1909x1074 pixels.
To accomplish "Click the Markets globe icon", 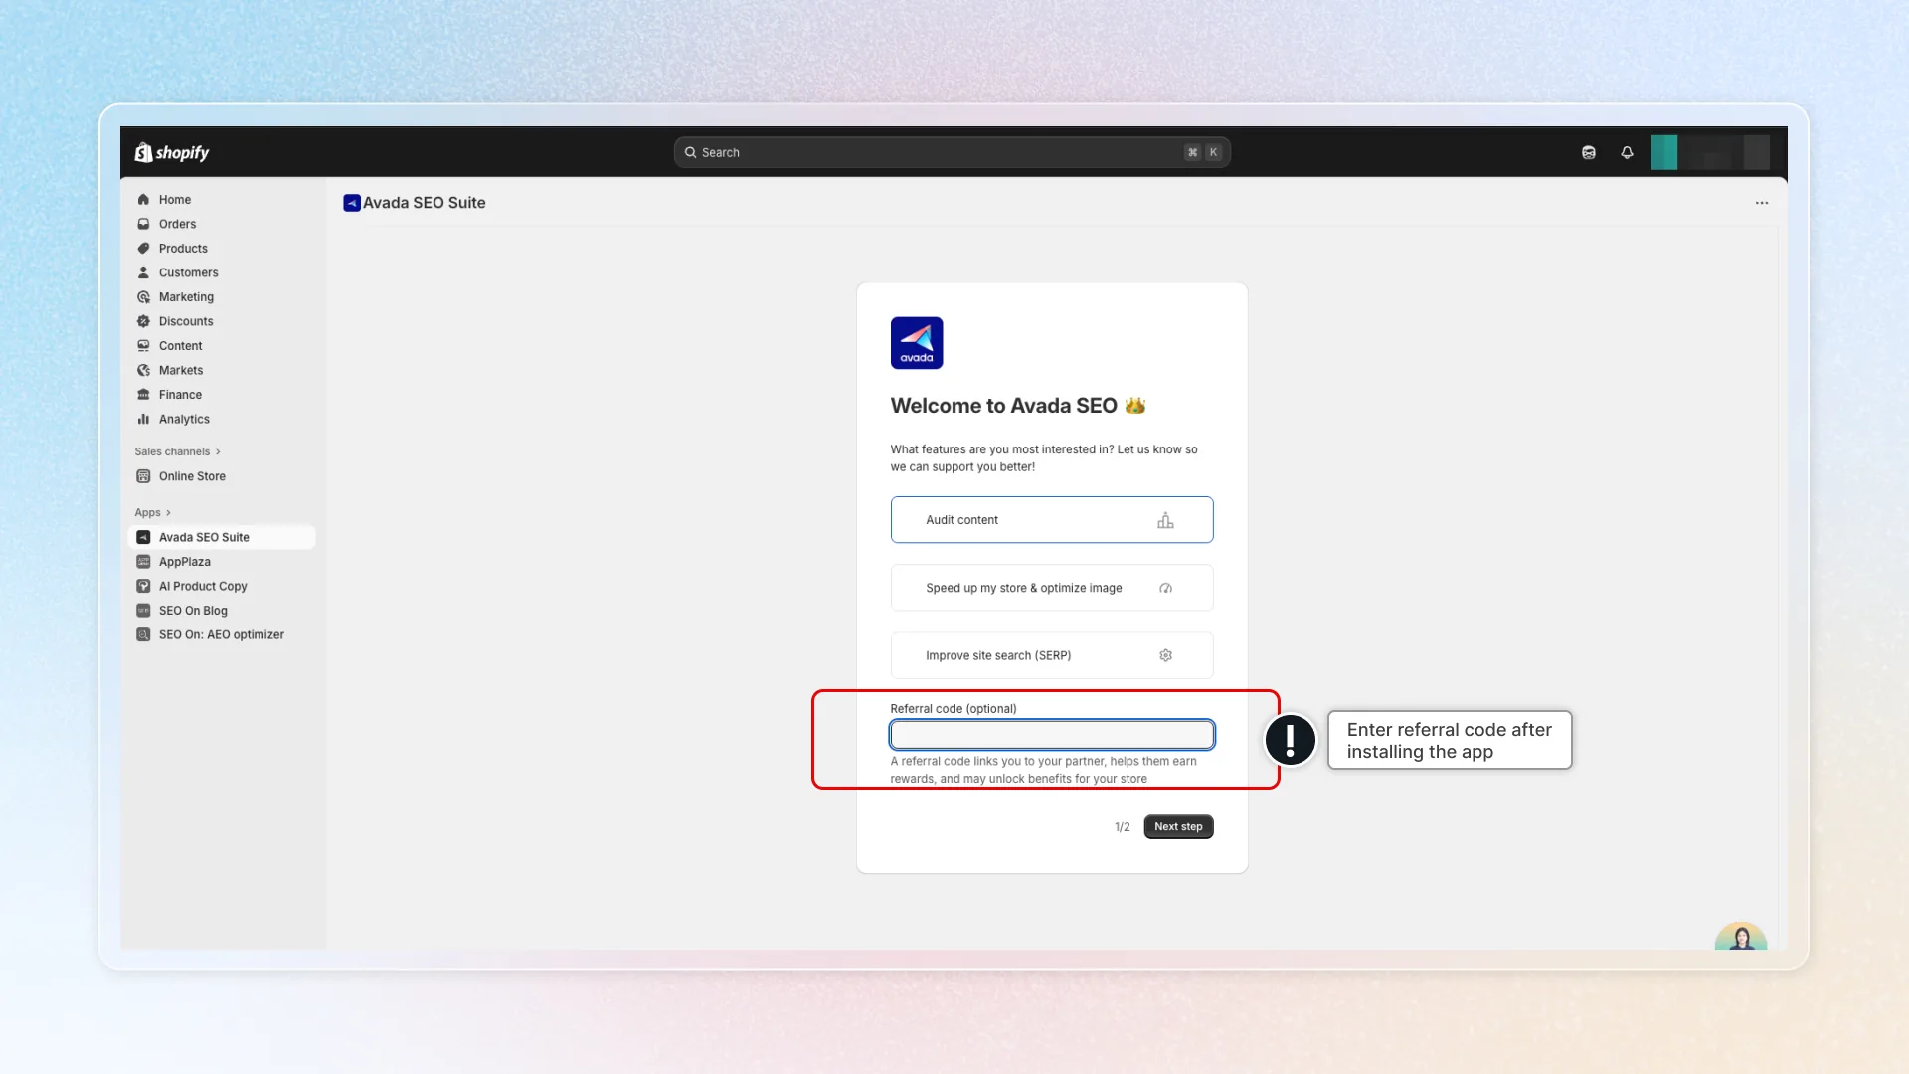I will click(143, 370).
